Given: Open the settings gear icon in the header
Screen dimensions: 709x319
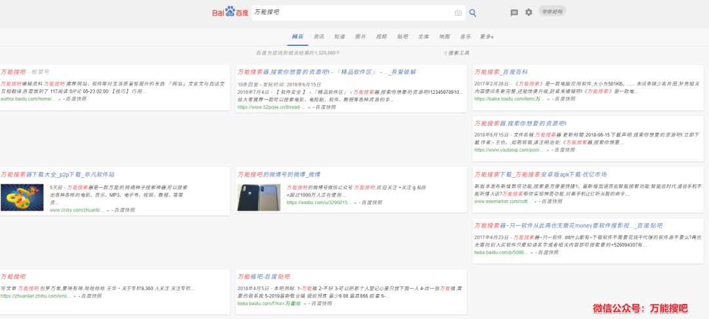Looking at the screenshot, I should click(x=528, y=12).
